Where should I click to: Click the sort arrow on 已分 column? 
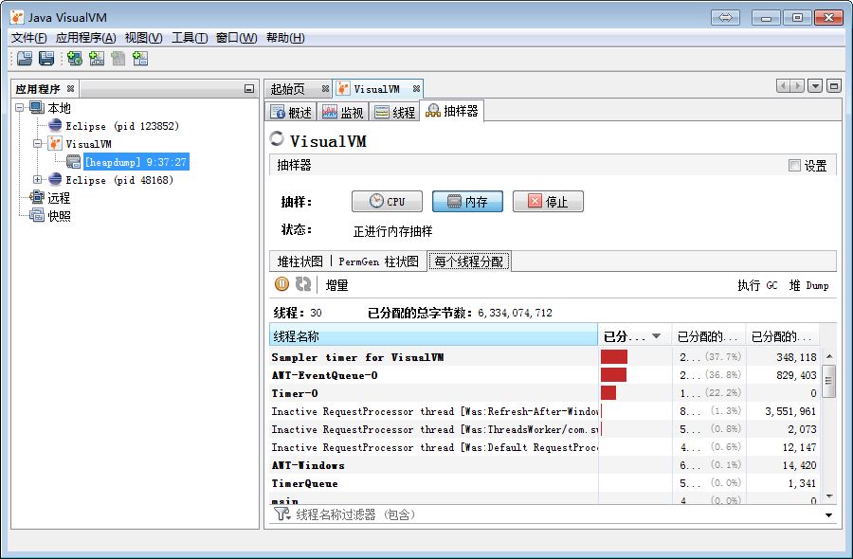point(656,336)
